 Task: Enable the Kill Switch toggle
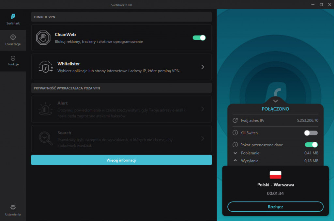click(311, 133)
